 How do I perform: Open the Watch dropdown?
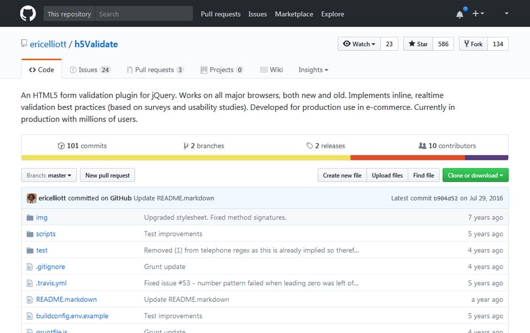point(359,44)
